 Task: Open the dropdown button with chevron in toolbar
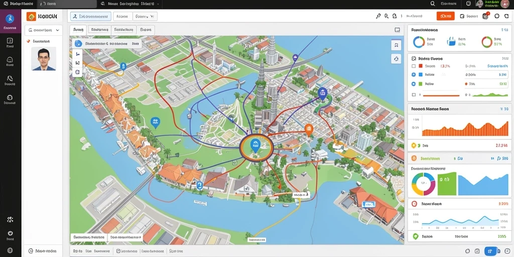tap(145, 17)
